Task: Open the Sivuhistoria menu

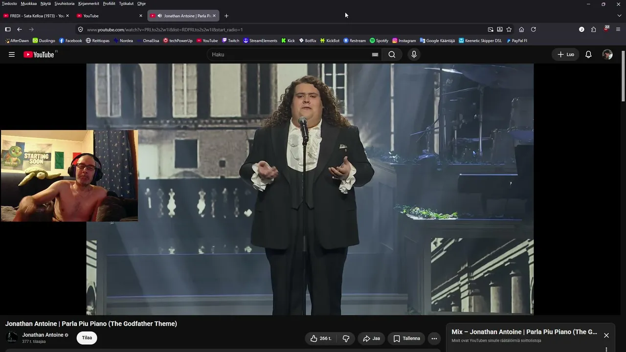Action: (64, 3)
